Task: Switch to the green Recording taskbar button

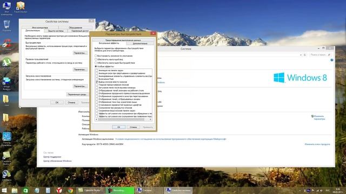Action: 120,190
